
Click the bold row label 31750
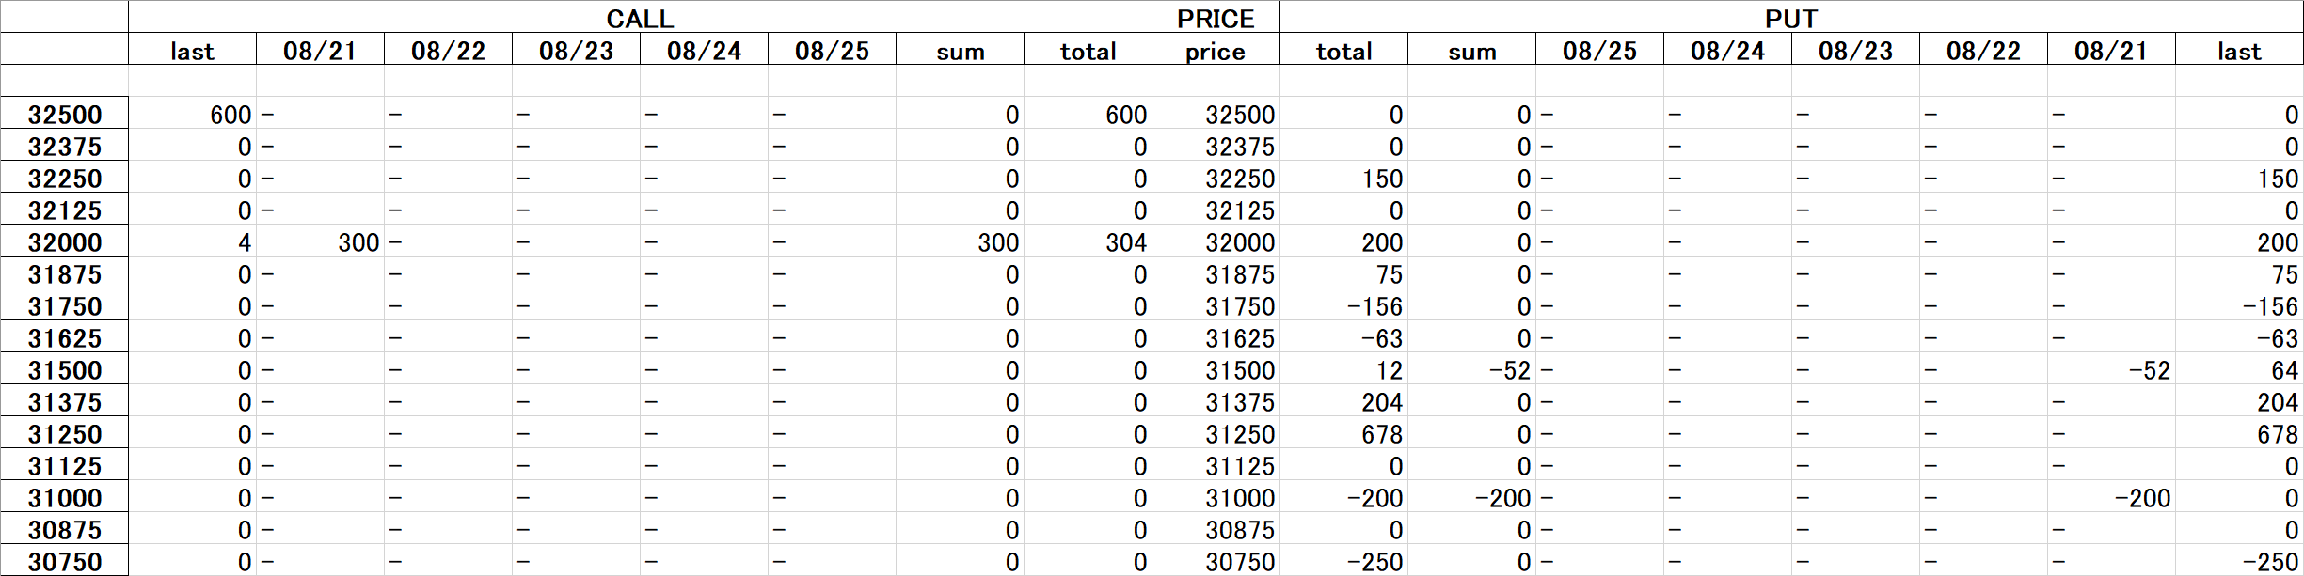click(x=64, y=305)
